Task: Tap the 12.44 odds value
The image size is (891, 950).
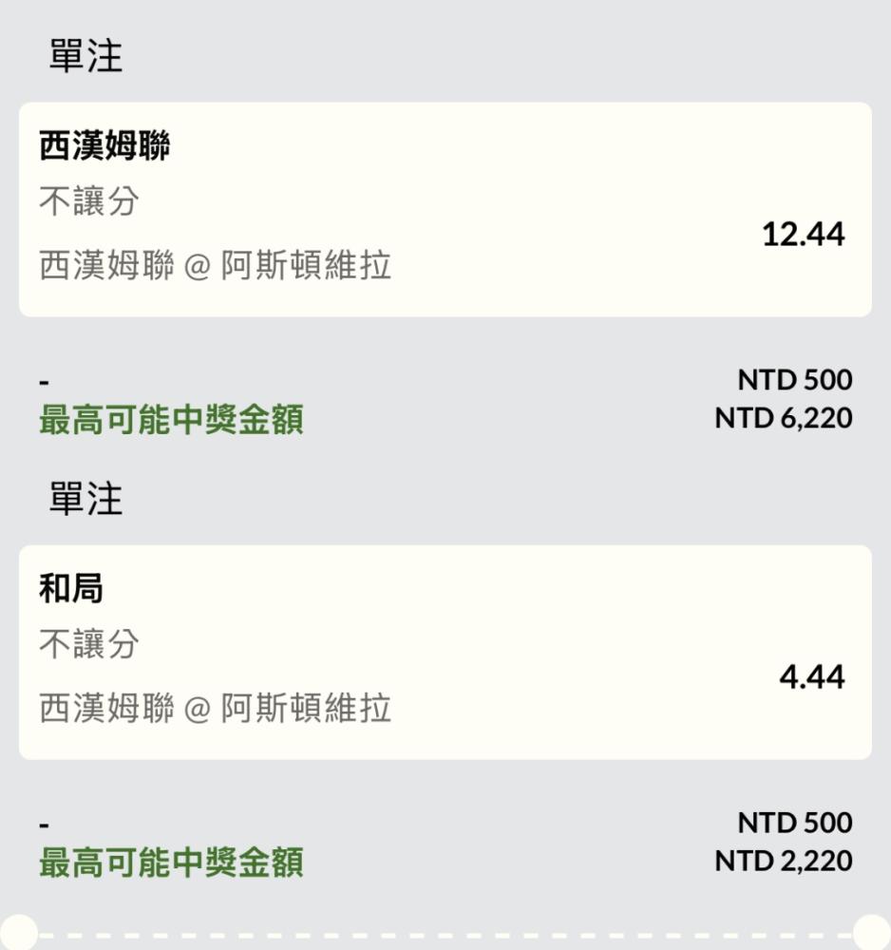Action: pos(804,235)
